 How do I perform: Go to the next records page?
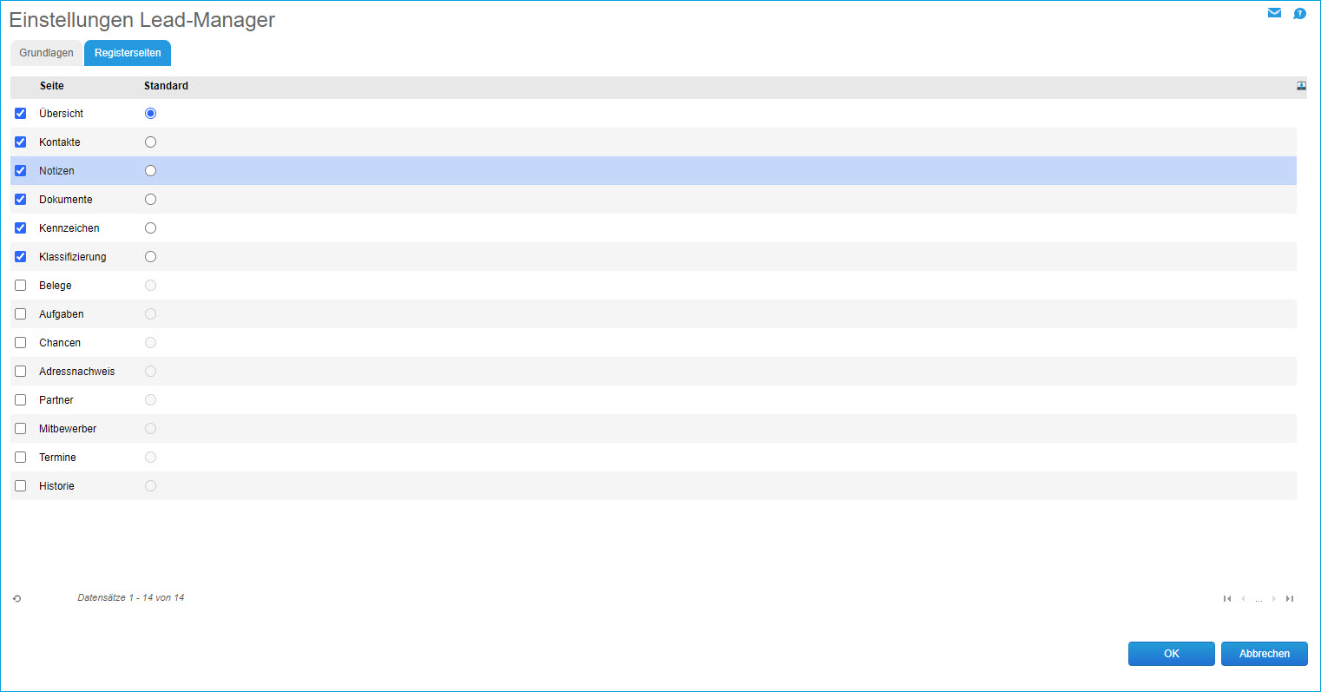coord(1274,598)
